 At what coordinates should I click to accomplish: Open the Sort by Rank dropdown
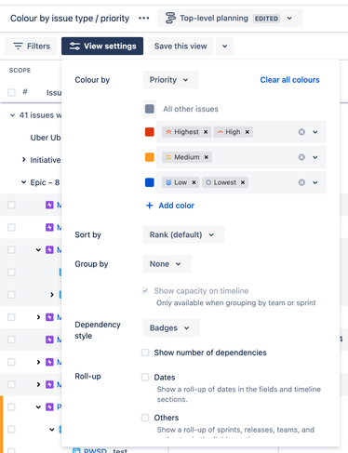tap(183, 234)
